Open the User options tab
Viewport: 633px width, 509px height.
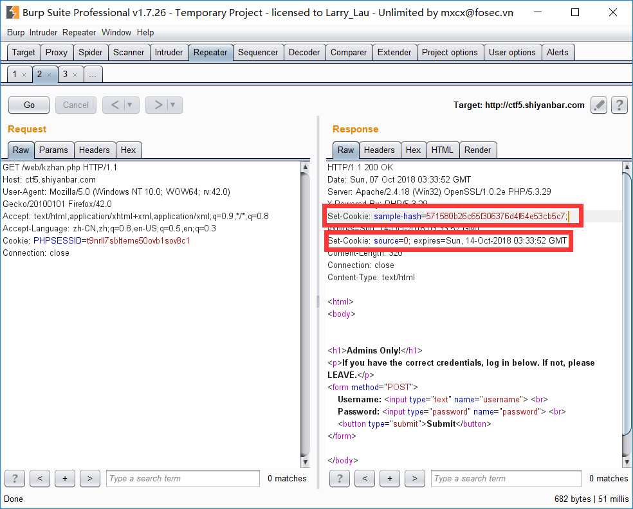pyautogui.click(x=512, y=53)
